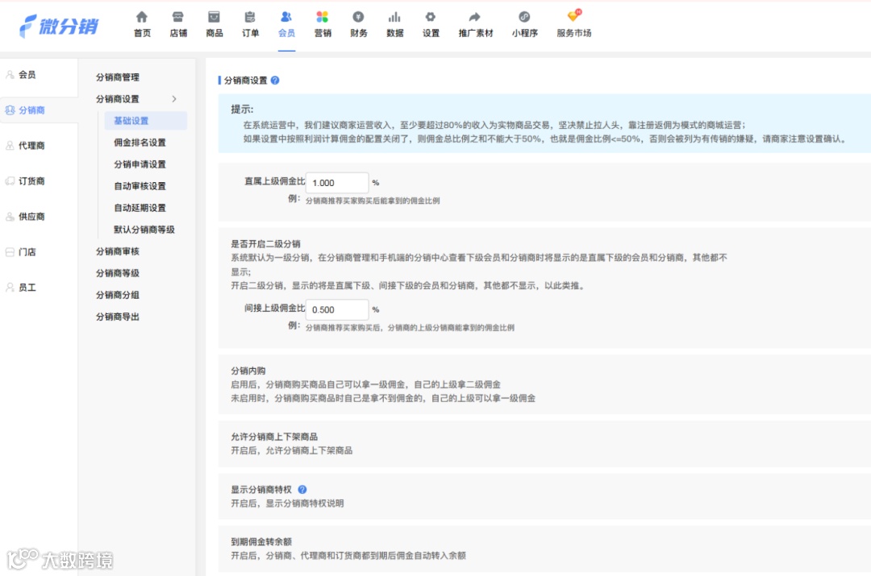Click 到期佣金转余额 heading
Image resolution: width=871 pixels, height=576 pixels.
tap(261, 541)
